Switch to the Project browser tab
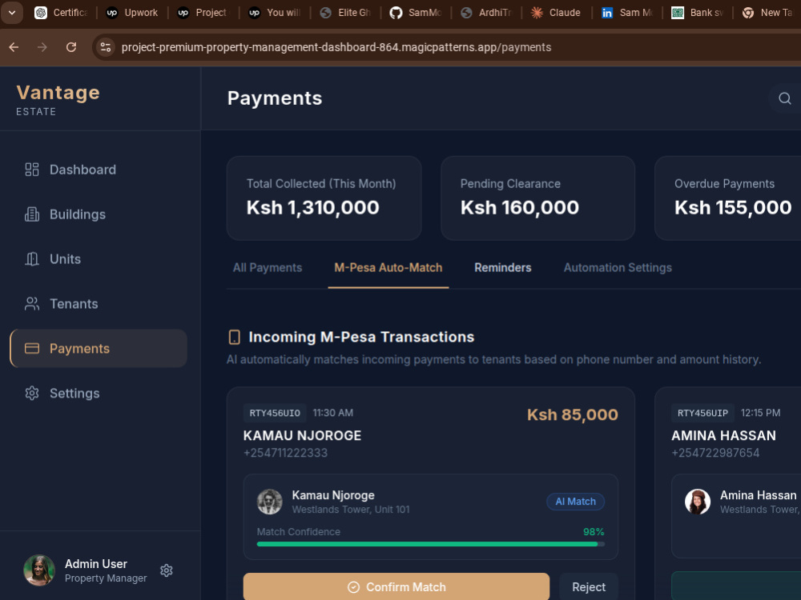Screen dimensions: 801x600 (x=203, y=13)
